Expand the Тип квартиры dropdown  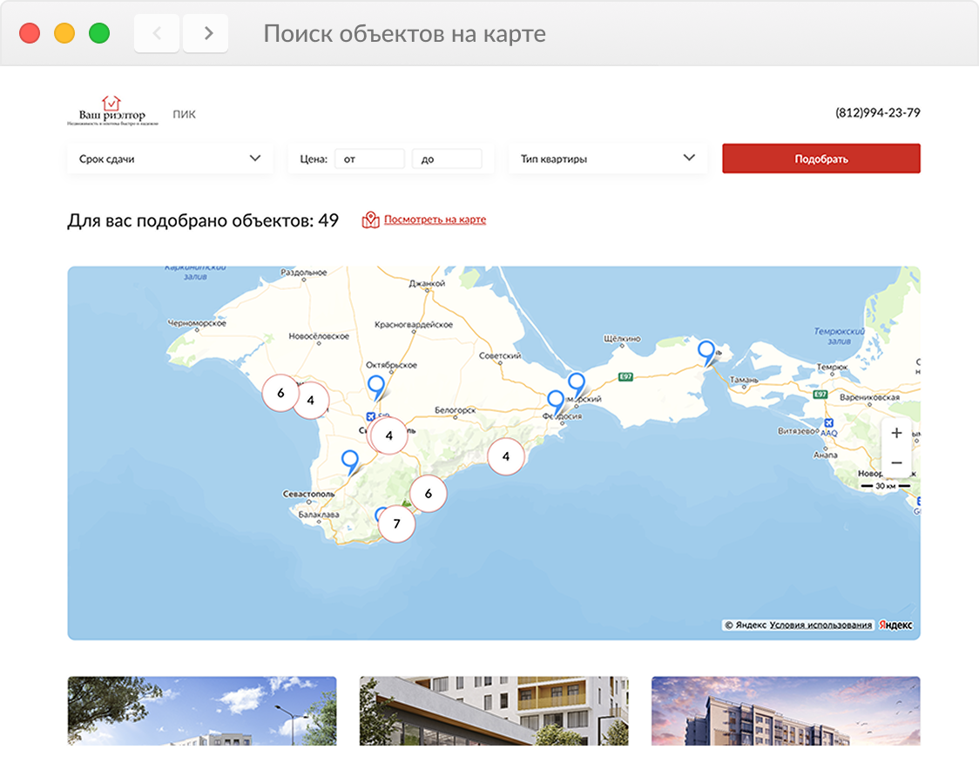[607, 159]
